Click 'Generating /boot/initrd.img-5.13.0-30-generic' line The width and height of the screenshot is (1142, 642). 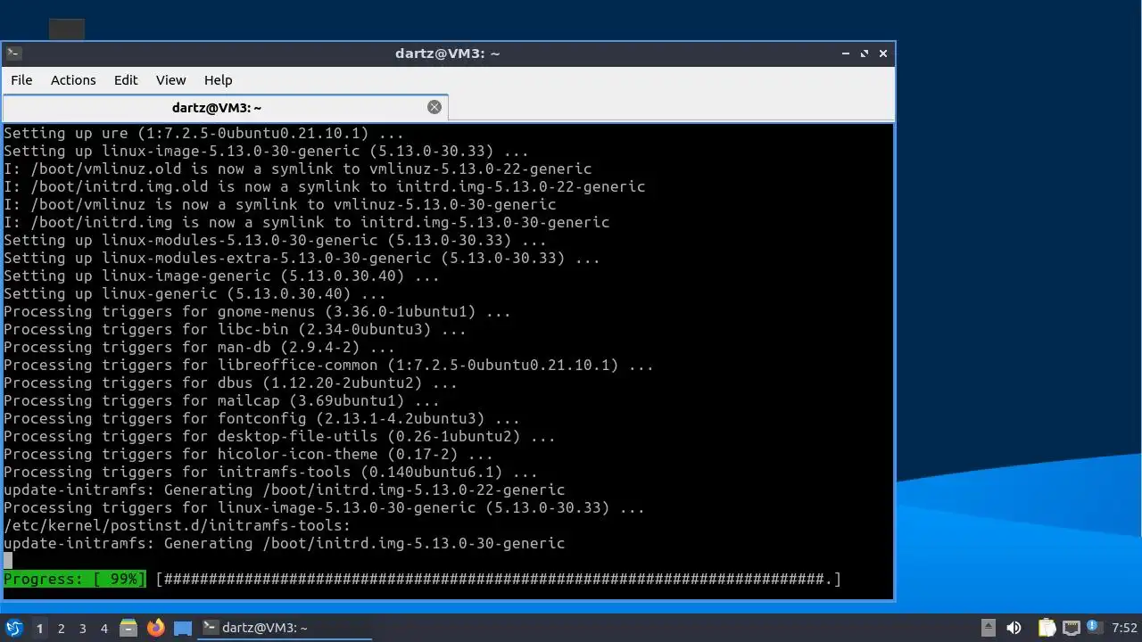coord(284,544)
